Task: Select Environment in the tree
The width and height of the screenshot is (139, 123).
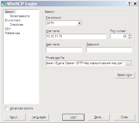Action: [x=13, y=20]
